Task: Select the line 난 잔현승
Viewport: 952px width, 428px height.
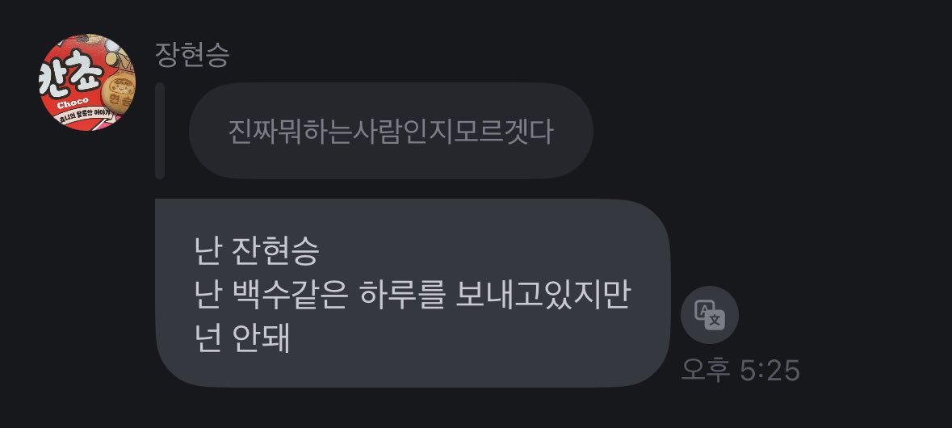Action: 257,250
